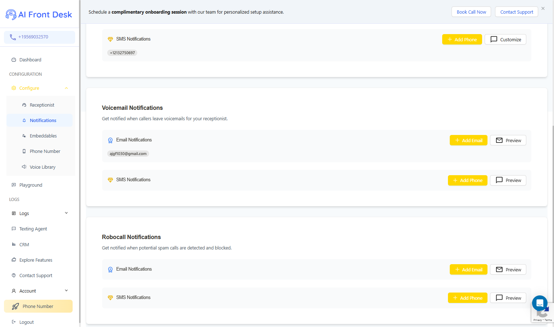Click the +12132750697 phone number tag
The width and height of the screenshot is (554, 327).
[x=122, y=53]
